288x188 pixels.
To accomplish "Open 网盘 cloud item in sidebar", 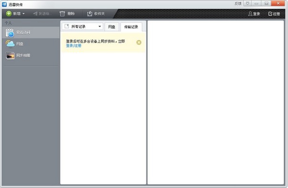I will tap(31, 44).
